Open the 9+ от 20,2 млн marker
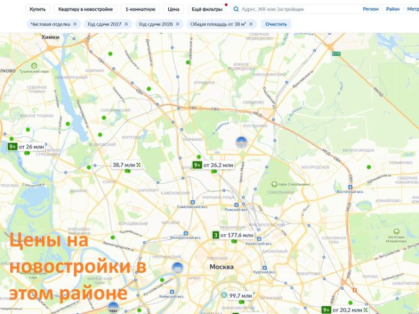This screenshot has width=419, height=314. point(345,310)
